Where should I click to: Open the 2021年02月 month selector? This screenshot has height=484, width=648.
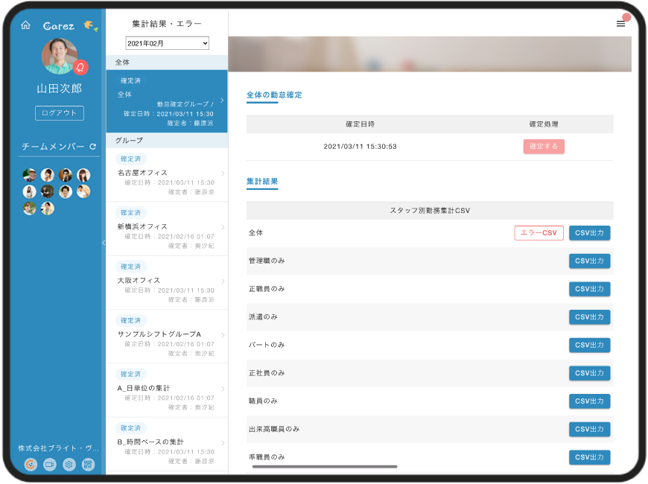coord(167,43)
